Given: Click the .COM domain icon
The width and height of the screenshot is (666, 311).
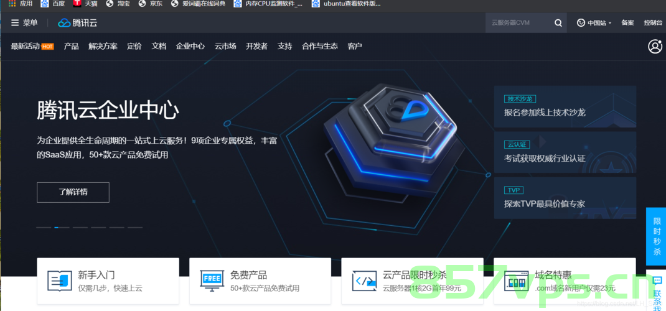Looking at the screenshot, I should (517, 281).
